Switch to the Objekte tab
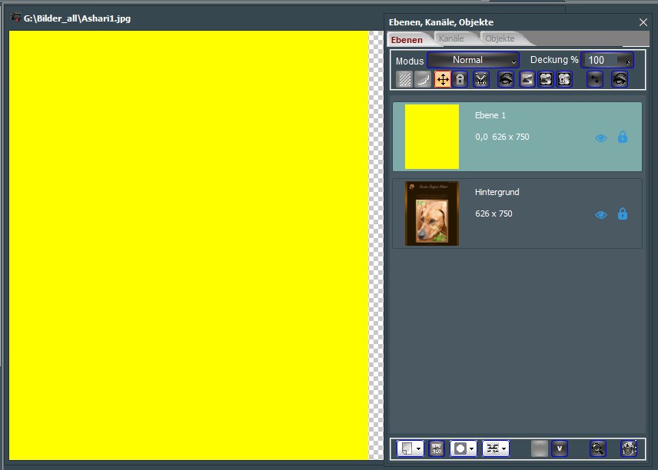Screen dimensions: 658x470 tap(500, 38)
